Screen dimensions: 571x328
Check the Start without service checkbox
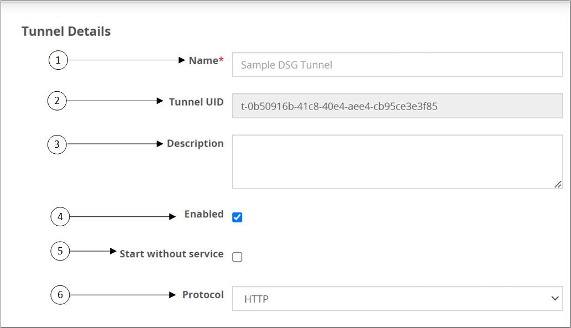(237, 257)
